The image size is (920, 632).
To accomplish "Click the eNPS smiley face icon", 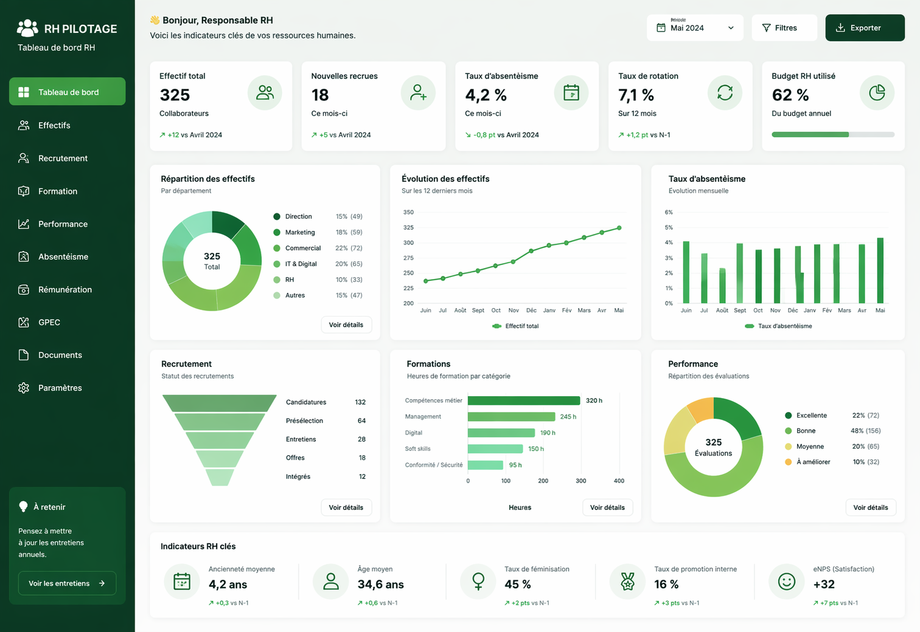I will (787, 582).
